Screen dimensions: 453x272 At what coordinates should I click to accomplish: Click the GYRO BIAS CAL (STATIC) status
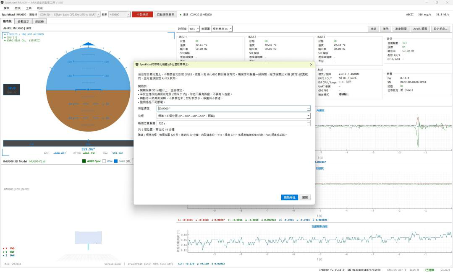pos(23,41)
